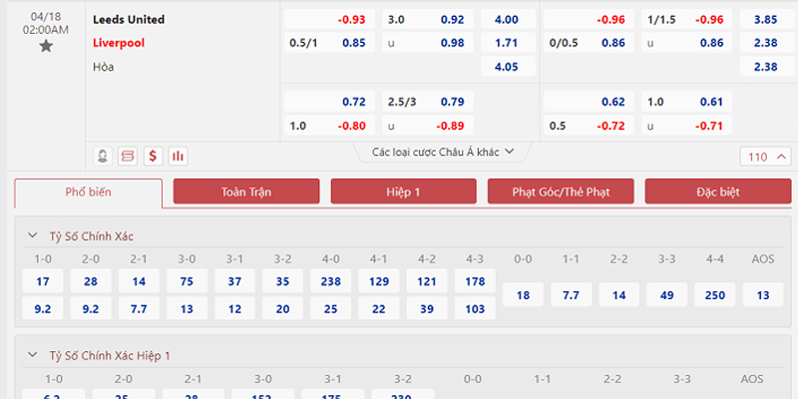Open the red ticket-style icon
798x399 pixels.
pos(128,157)
